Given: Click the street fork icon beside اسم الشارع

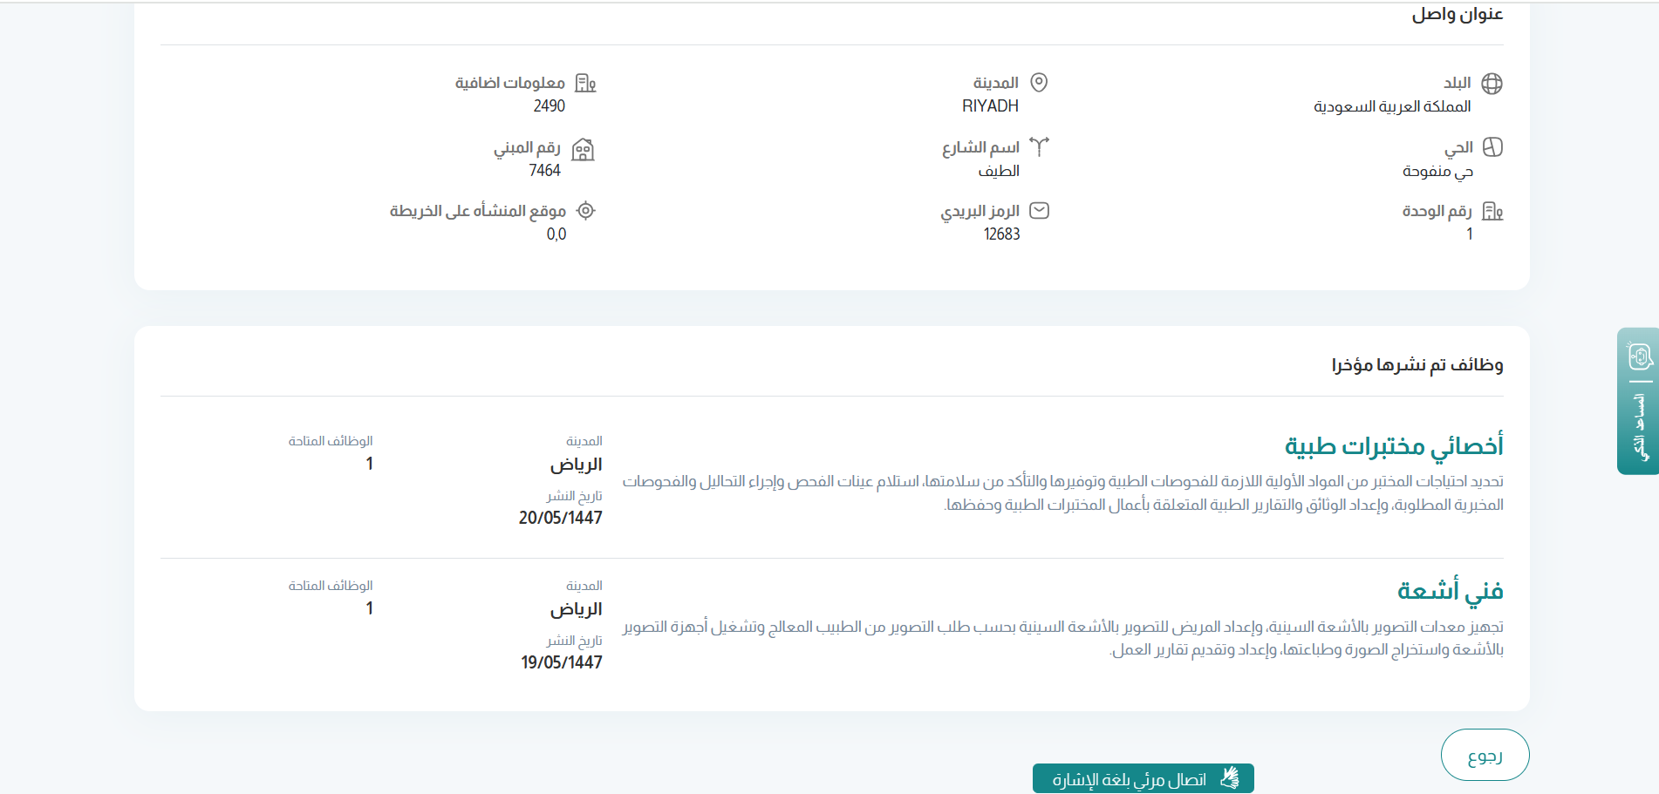Looking at the screenshot, I should pyautogui.click(x=1039, y=146).
